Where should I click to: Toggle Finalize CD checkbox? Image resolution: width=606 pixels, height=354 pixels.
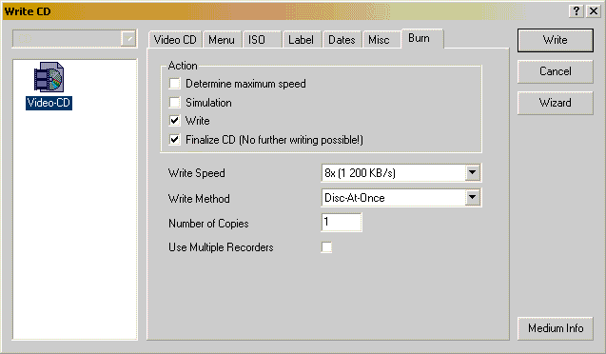pyautogui.click(x=175, y=140)
